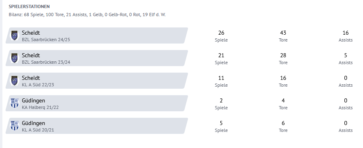Click Güdingen club crest for 21/22 season

pos(15,103)
